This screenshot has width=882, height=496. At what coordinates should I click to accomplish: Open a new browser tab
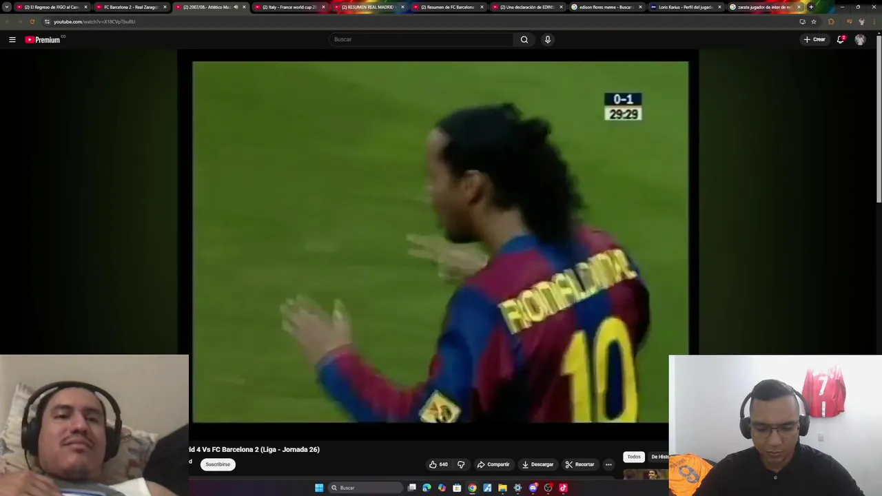click(x=811, y=7)
